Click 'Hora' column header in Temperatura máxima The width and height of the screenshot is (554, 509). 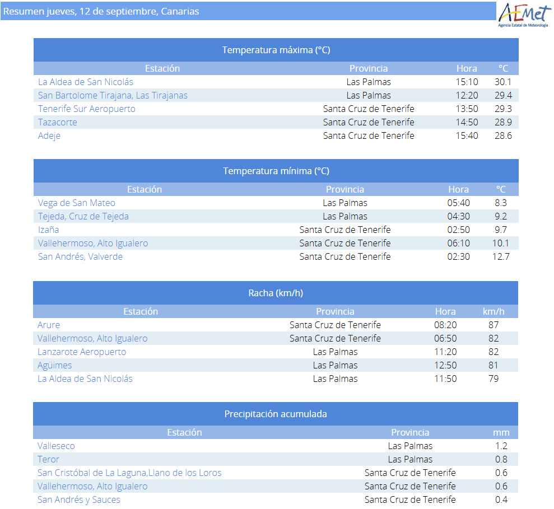pyautogui.click(x=467, y=68)
